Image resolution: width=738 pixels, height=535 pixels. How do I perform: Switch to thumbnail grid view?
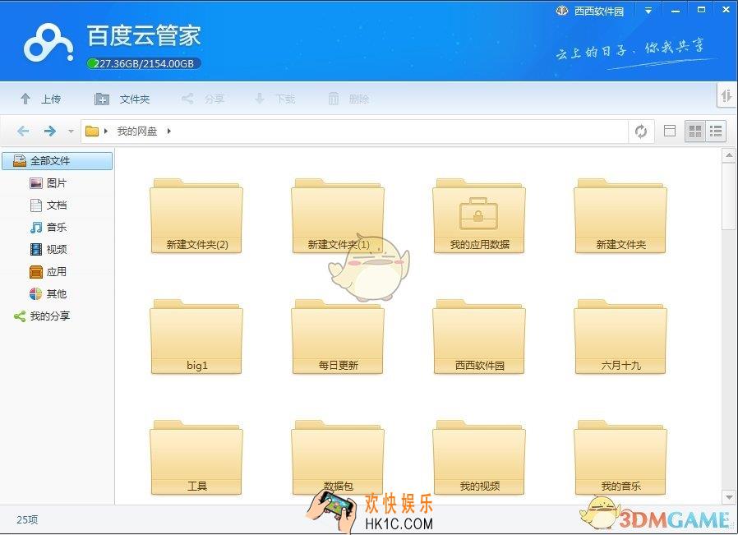694,131
